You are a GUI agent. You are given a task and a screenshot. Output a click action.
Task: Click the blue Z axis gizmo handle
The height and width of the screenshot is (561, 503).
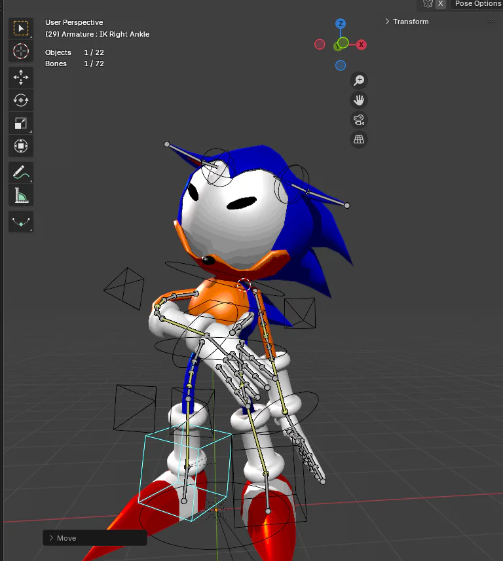[341, 24]
